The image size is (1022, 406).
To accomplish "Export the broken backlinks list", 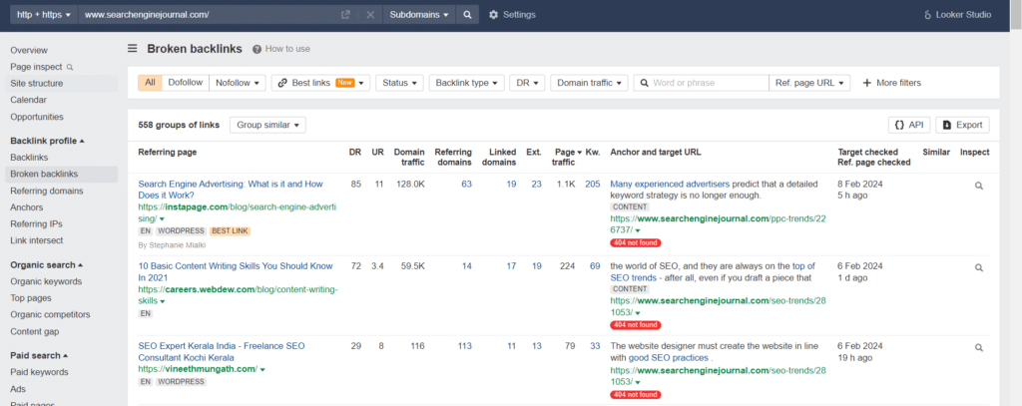I will point(962,125).
